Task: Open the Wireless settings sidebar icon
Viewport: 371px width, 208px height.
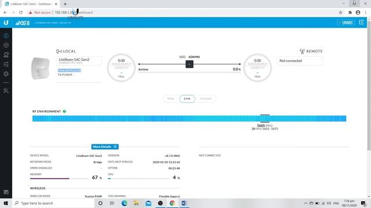Action: [x=6, y=45]
